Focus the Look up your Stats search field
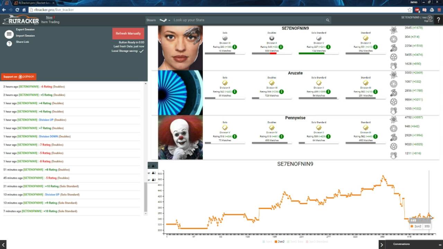Image resolution: width=443 pixels, height=249 pixels. pyautogui.click(x=248, y=20)
